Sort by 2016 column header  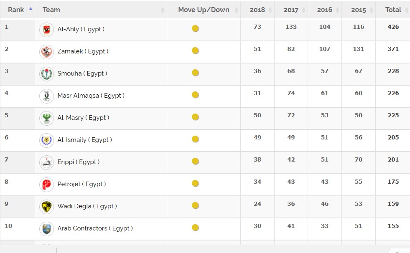pos(325,10)
